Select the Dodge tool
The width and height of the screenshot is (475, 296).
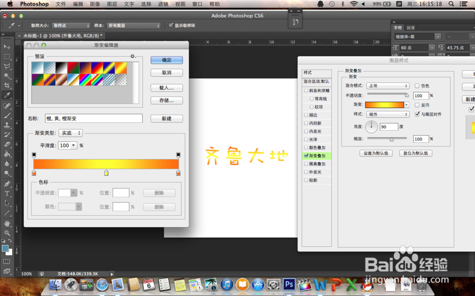click(7, 173)
